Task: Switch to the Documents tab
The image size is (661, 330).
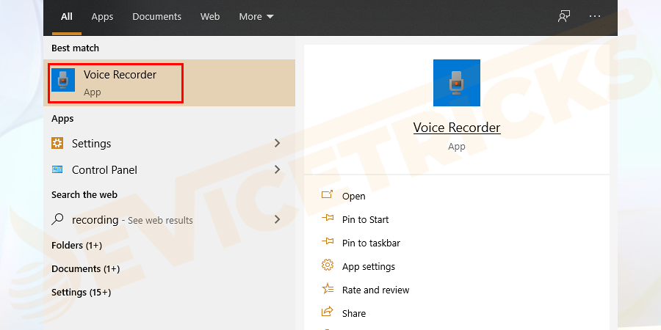Action: (x=157, y=17)
